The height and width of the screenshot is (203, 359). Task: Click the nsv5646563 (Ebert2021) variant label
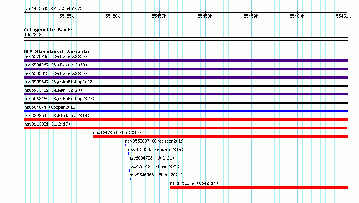[x=156, y=175]
